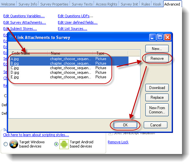Open the Survey Info tab
Screen dimensions: 195x167
point(28,4)
